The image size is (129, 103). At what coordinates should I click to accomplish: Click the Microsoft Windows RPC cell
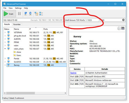[x=105, y=77]
